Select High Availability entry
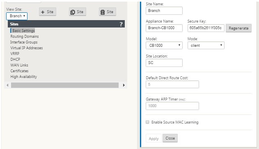The image size is (259, 149). [x=24, y=77]
